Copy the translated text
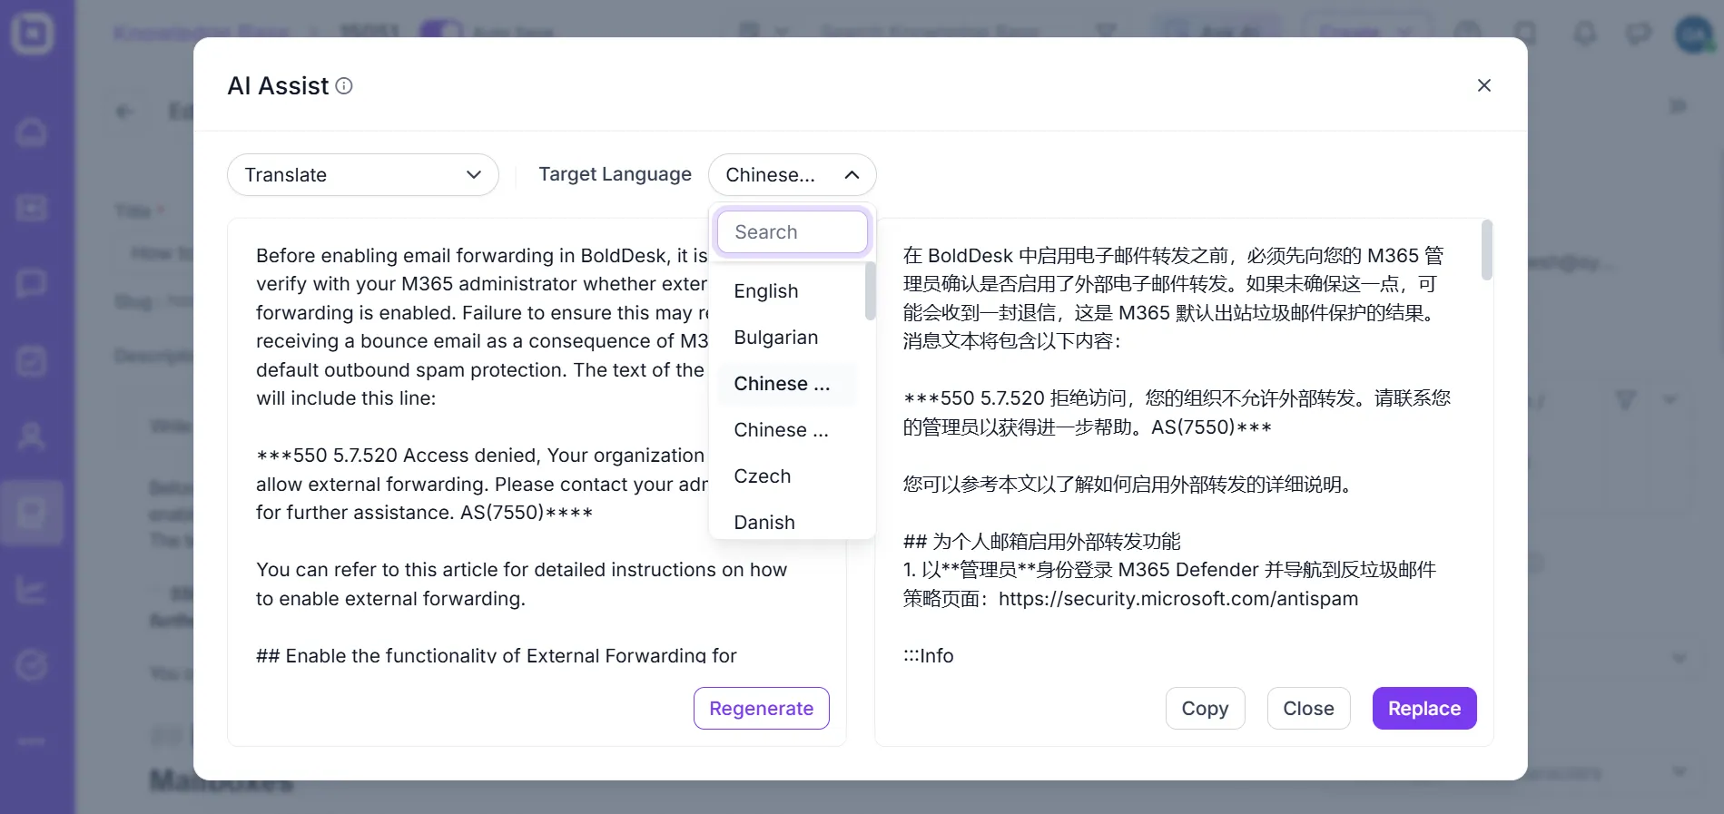1724x814 pixels. (x=1205, y=709)
